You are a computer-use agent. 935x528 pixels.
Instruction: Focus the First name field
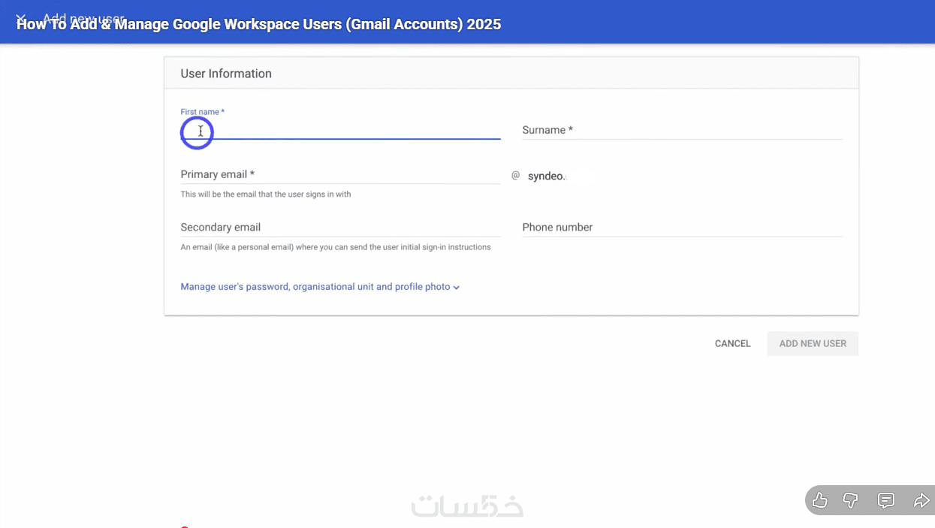[x=340, y=130]
